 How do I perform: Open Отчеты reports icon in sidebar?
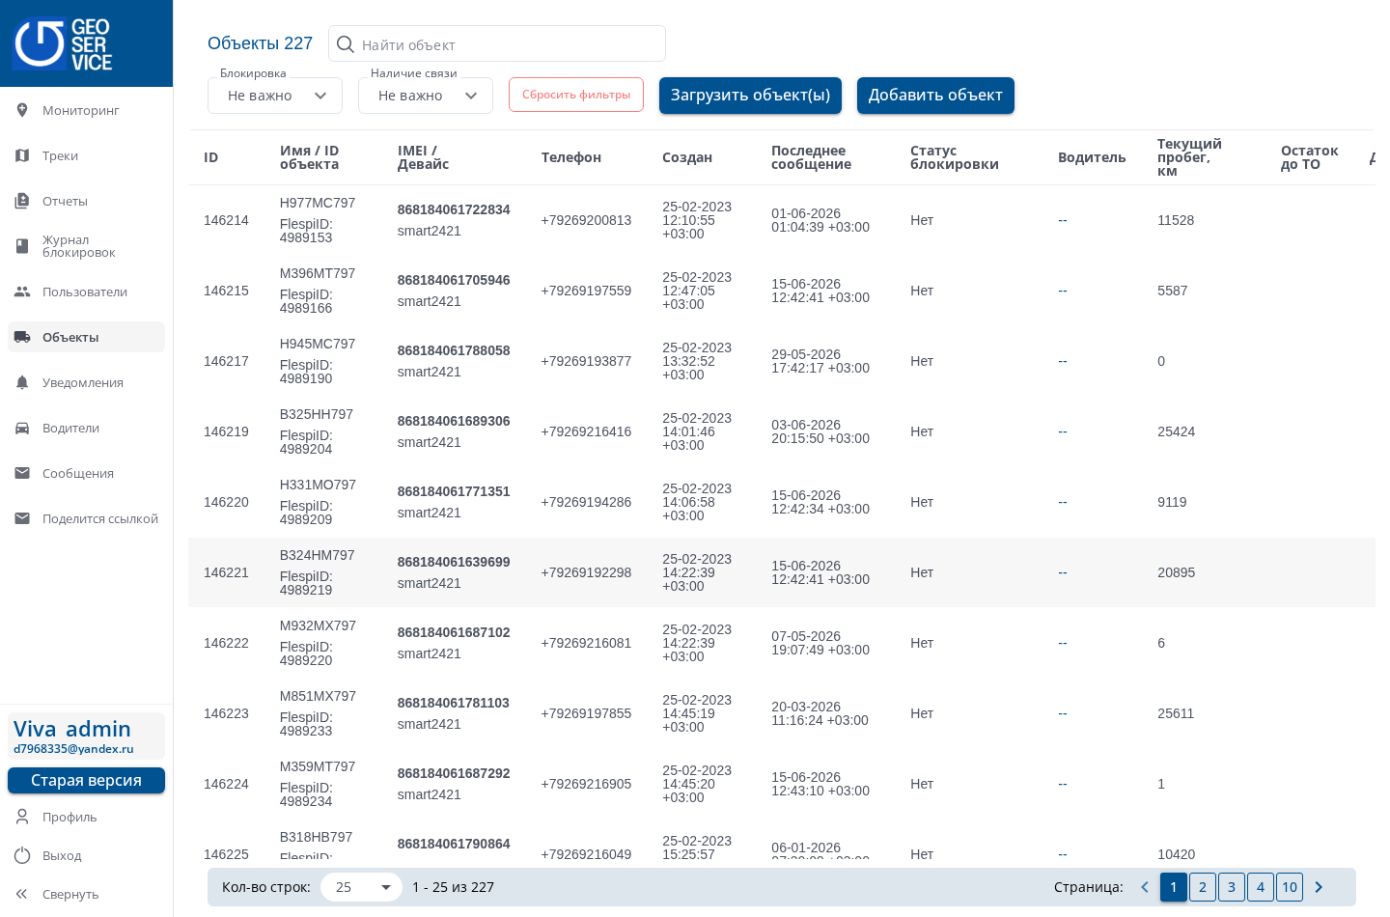pos(22,201)
